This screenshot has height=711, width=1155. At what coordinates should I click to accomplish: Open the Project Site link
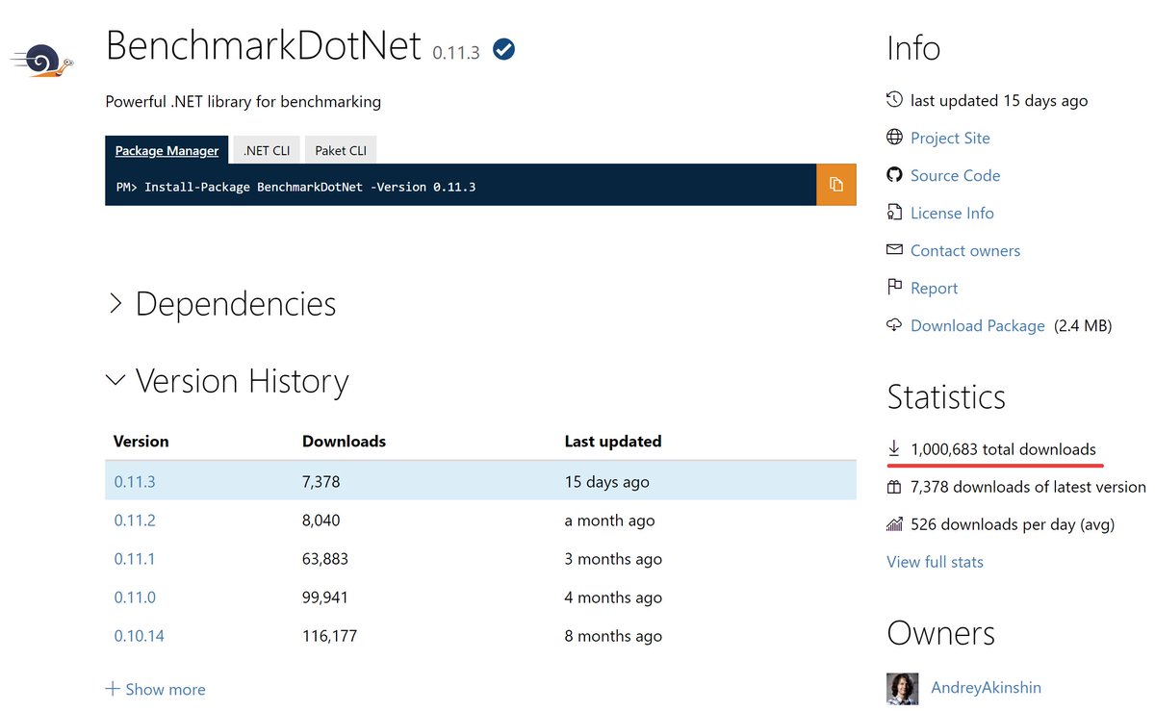(x=950, y=138)
